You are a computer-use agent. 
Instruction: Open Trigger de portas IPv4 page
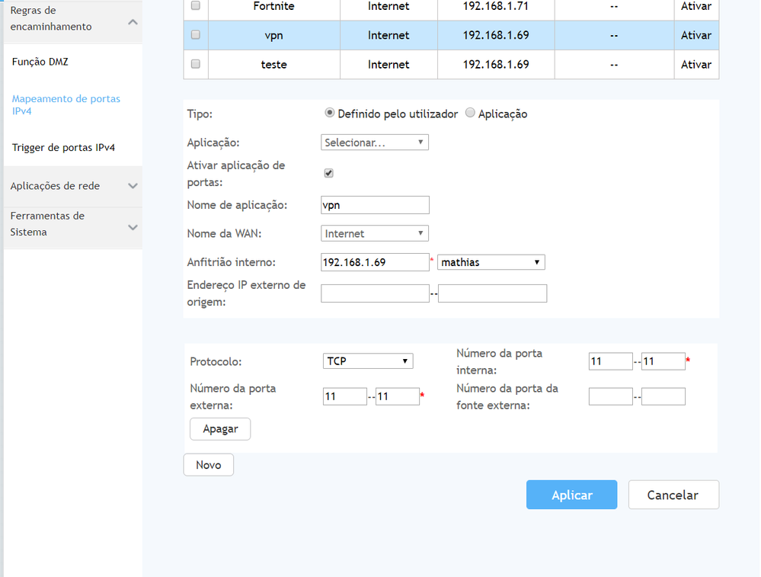[x=63, y=148]
